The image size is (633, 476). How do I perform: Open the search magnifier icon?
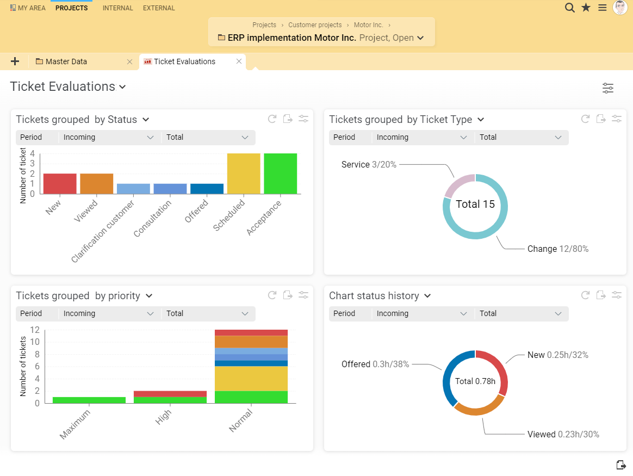point(569,8)
